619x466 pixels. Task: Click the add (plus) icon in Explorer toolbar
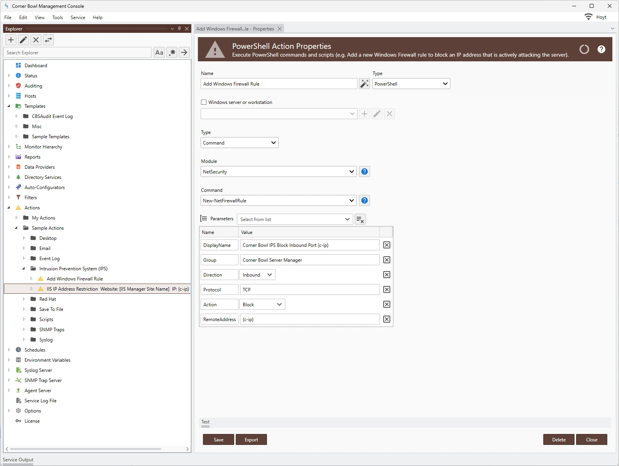(x=11, y=40)
